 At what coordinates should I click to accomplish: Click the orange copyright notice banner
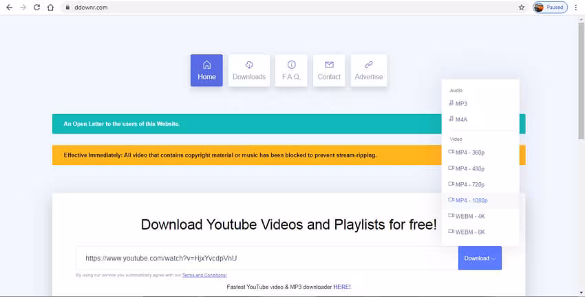(x=246, y=155)
